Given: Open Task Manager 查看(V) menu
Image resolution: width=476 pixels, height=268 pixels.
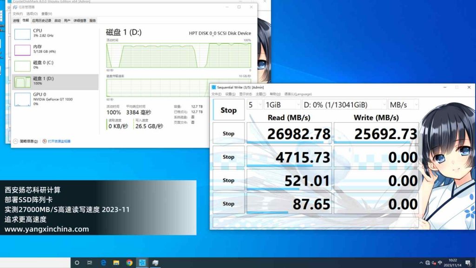Looking at the screenshot, I should 47,13.
